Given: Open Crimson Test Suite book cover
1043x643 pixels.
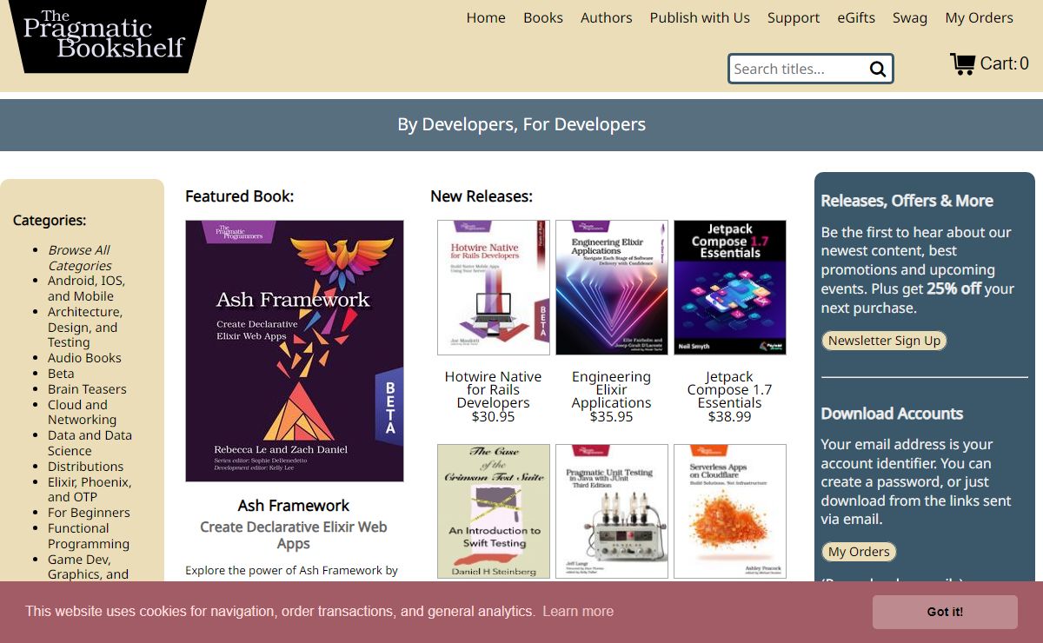Looking at the screenshot, I should [x=494, y=511].
